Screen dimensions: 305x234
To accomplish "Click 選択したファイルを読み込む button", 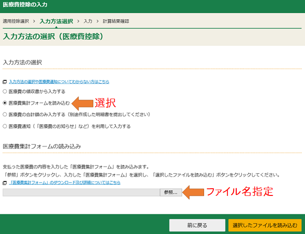I will pos(265,225).
